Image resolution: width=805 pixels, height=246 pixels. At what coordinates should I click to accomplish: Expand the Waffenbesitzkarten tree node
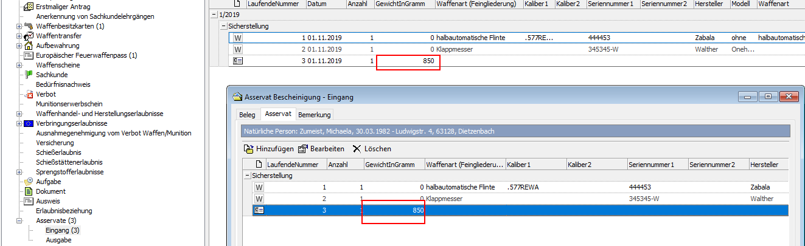(x=19, y=26)
